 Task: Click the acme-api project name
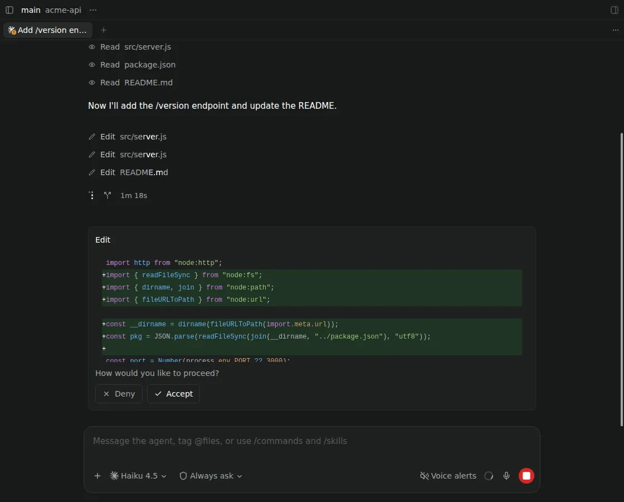point(63,10)
